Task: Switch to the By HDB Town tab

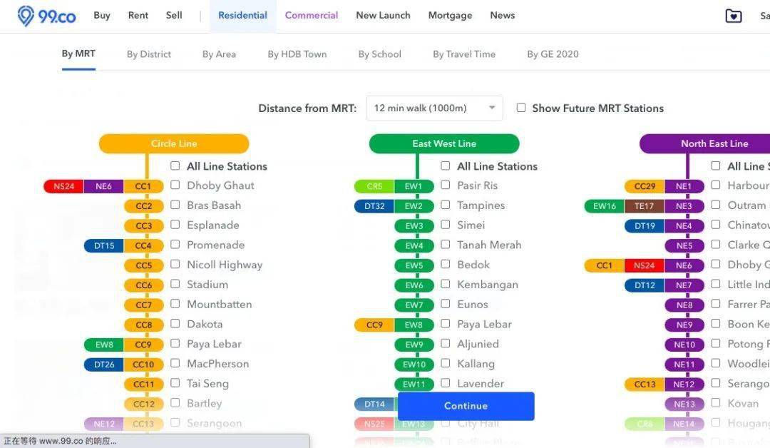Action: 297,54
